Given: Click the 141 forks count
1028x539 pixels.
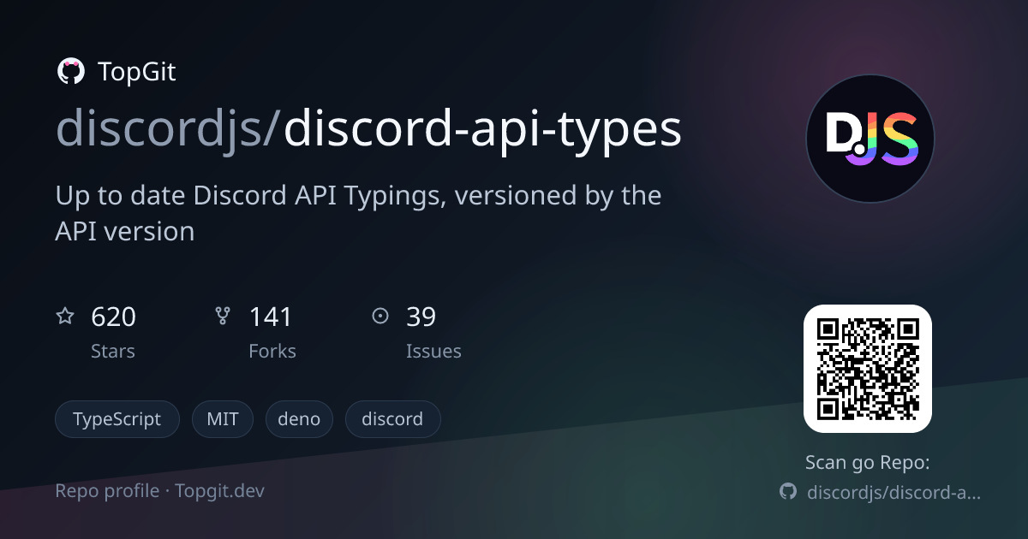Looking at the screenshot, I should (271, 317).
